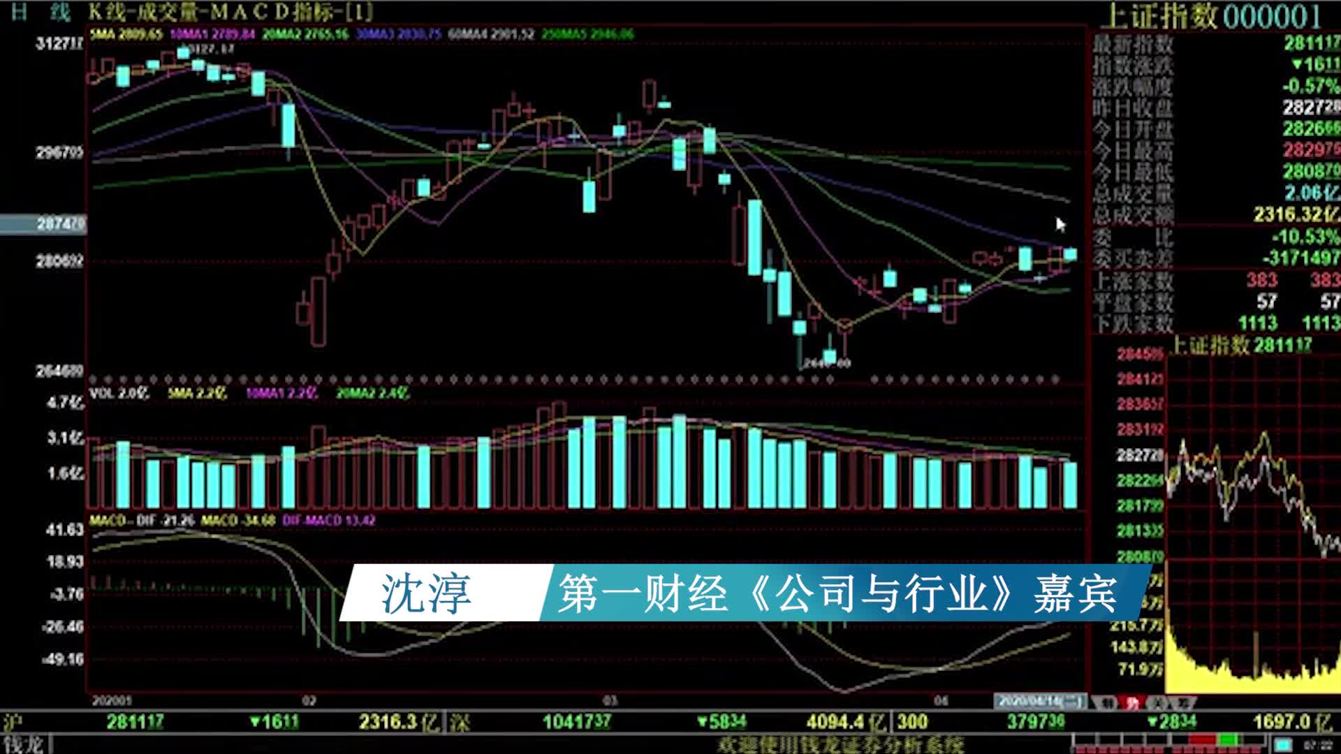Click the 2020/04/14 date label under the chart

coord(1040,700)
